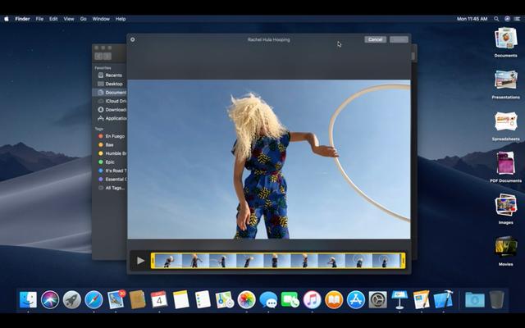Open the Finder menu
Image resolution: width=525 pixels, height=328 pixels.
(22, 19)
